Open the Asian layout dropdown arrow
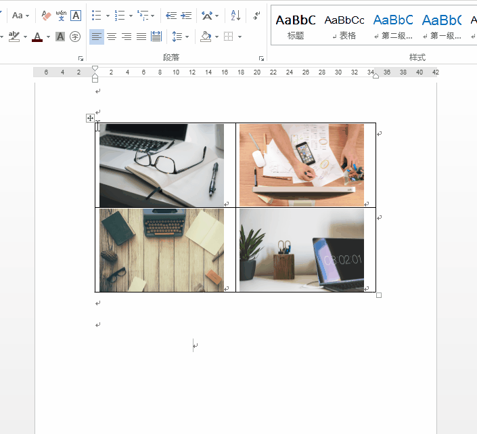This screenshot has width=477, height=434. (x=217, y=16)
